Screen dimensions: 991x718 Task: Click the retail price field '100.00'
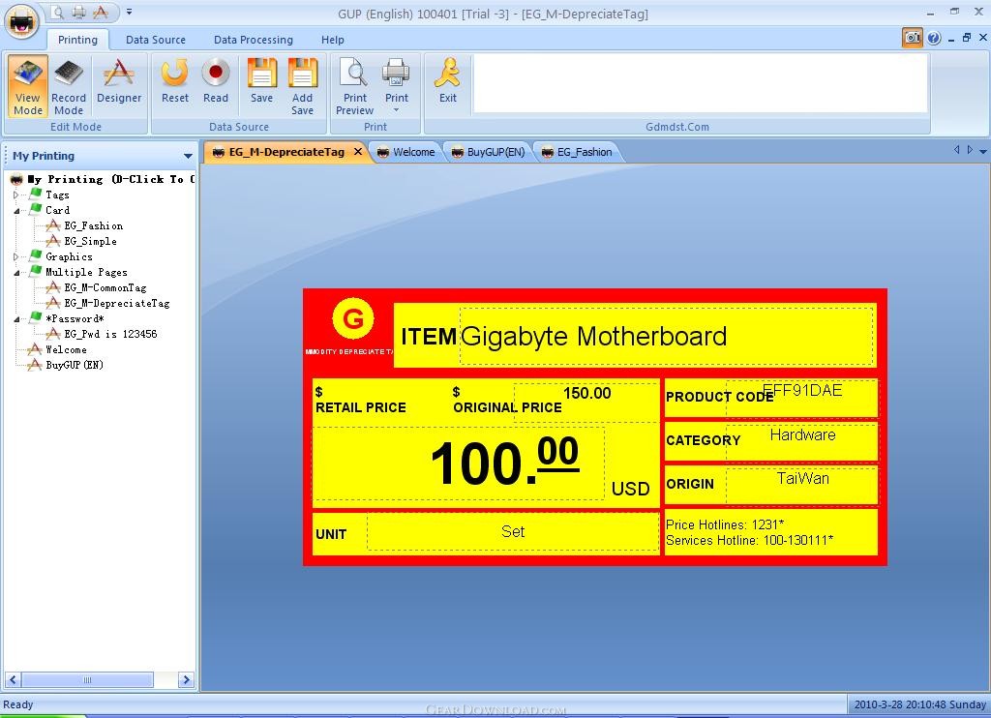459,464
